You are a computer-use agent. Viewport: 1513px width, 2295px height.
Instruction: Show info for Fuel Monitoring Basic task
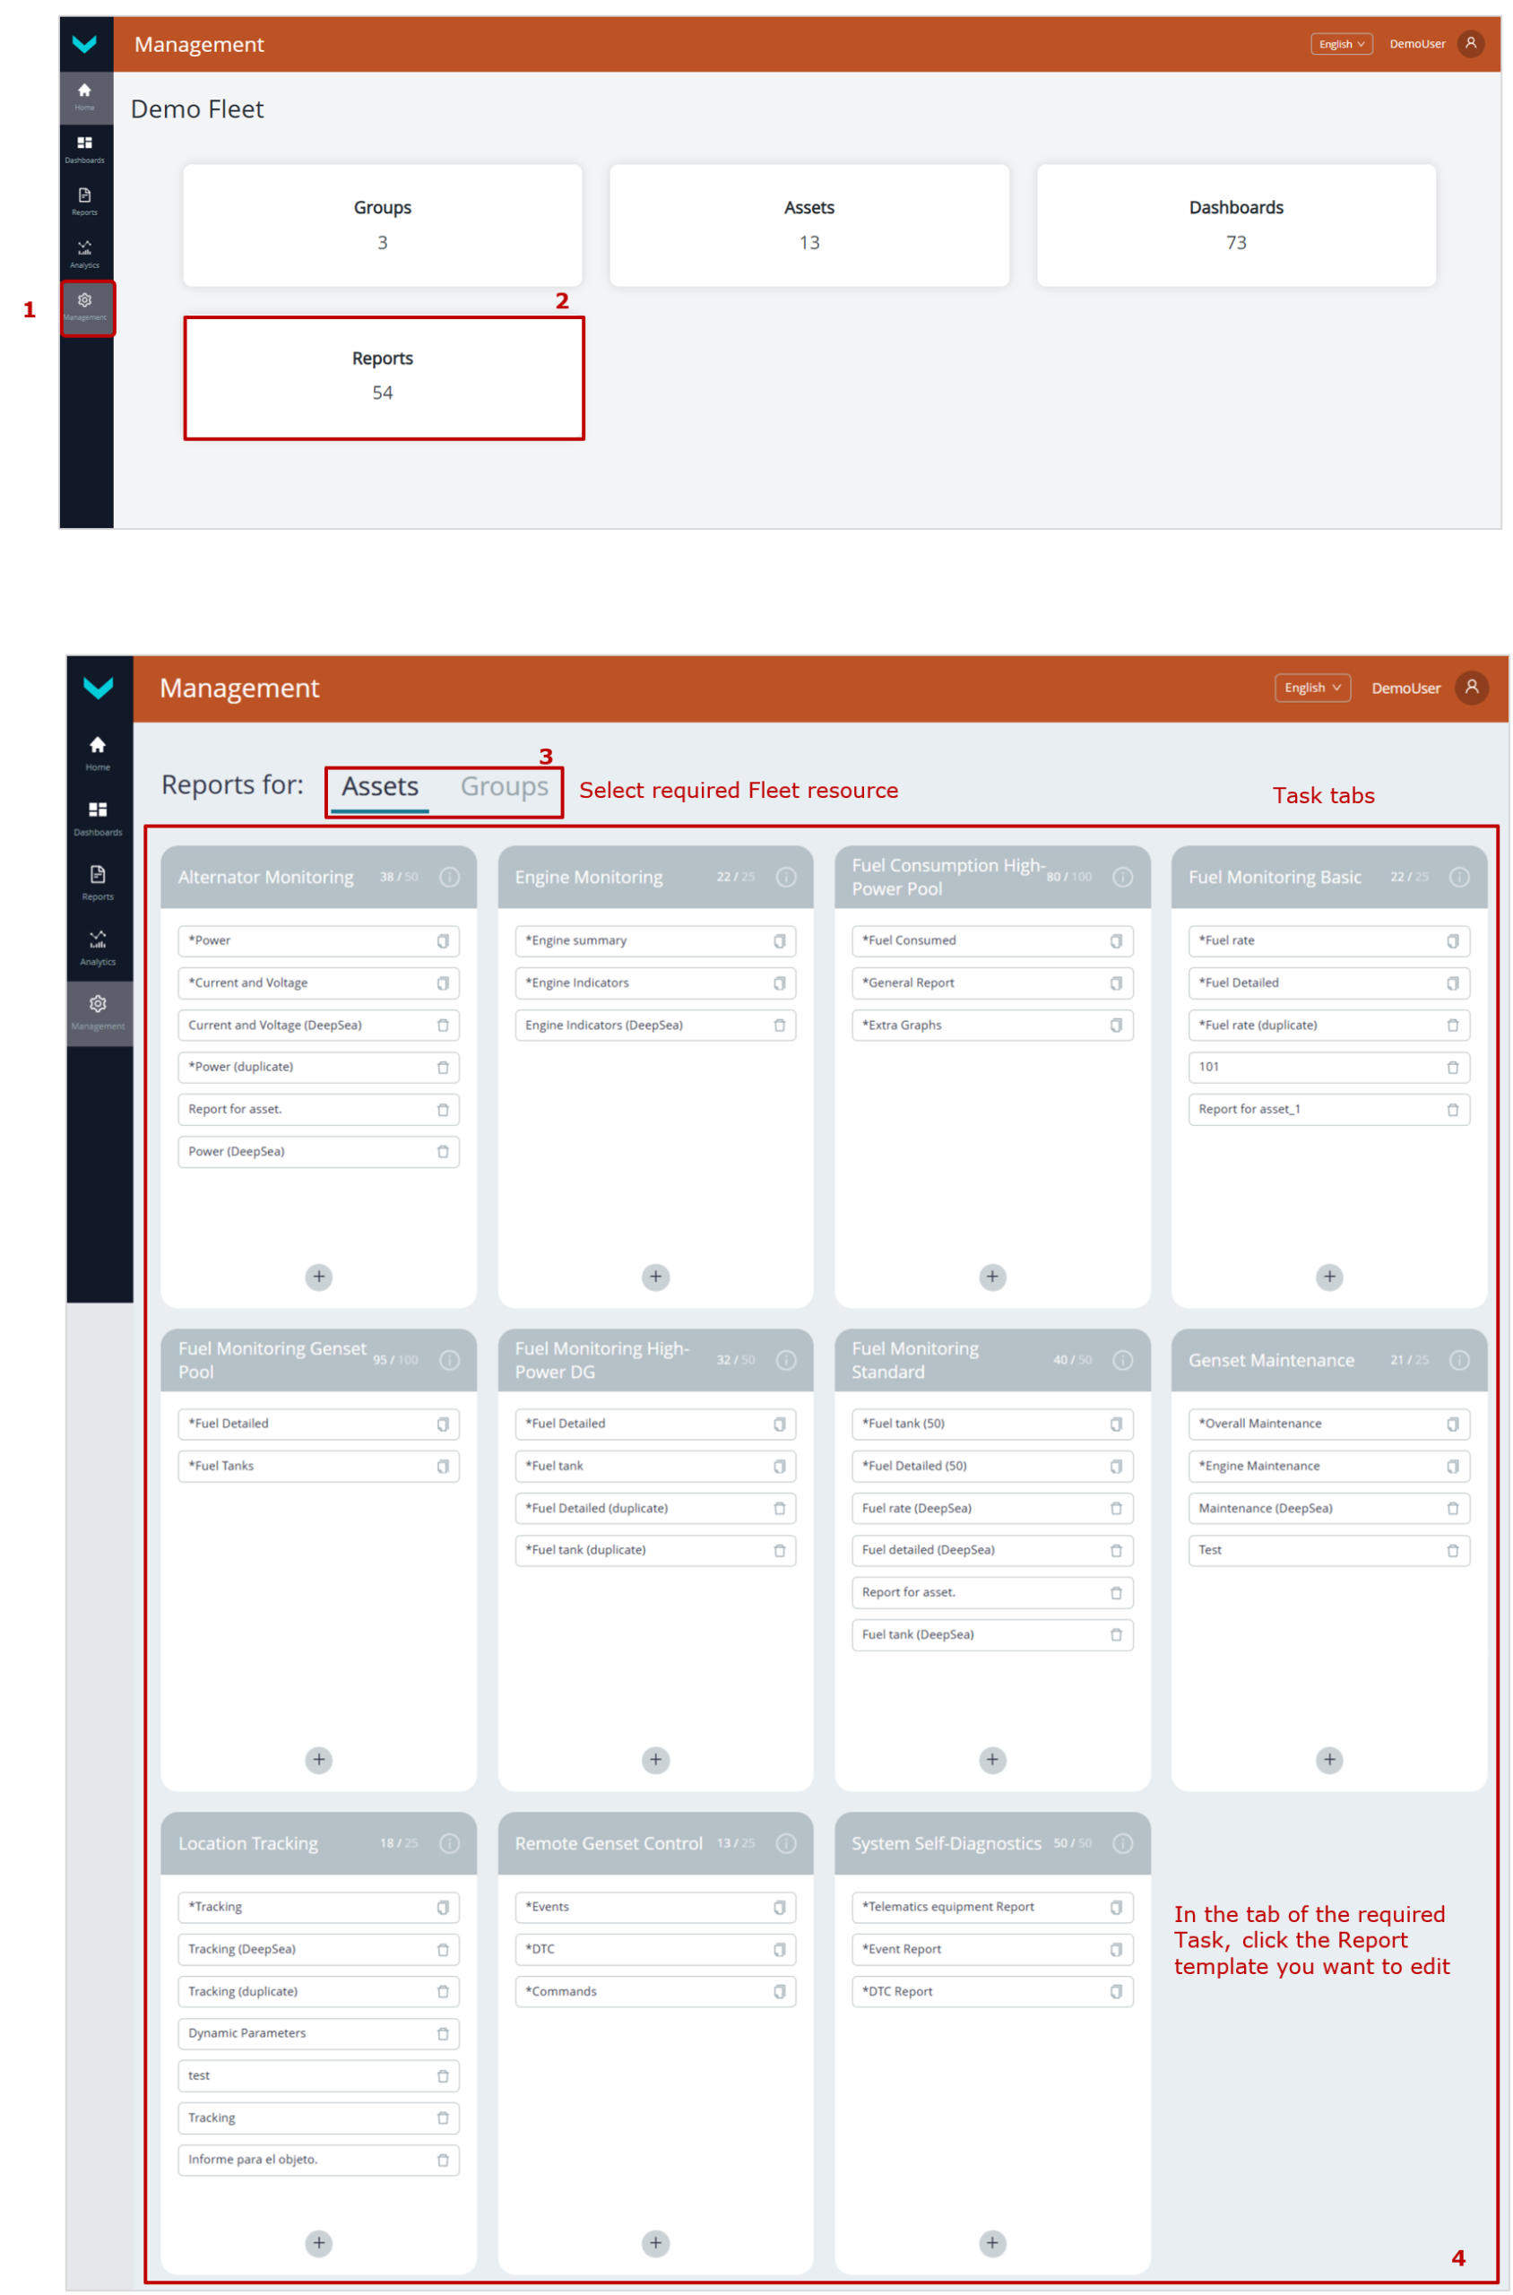(1459, 878)
